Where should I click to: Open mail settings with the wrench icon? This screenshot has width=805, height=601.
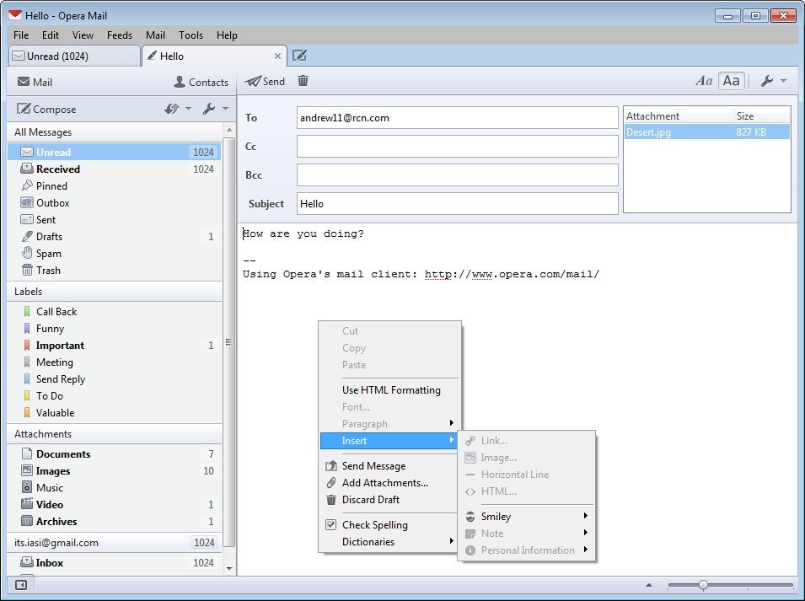[769, 80]
